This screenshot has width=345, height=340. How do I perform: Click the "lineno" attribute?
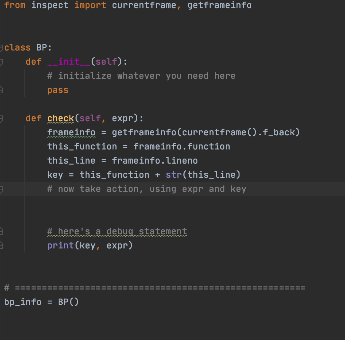[x=182, y=161]
